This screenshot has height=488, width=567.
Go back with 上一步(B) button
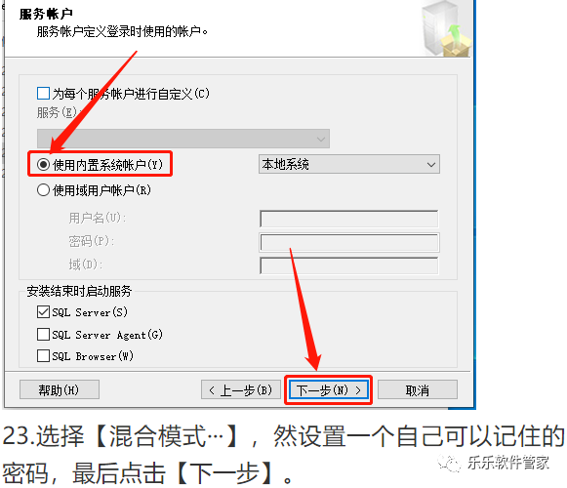pos(241,389)
